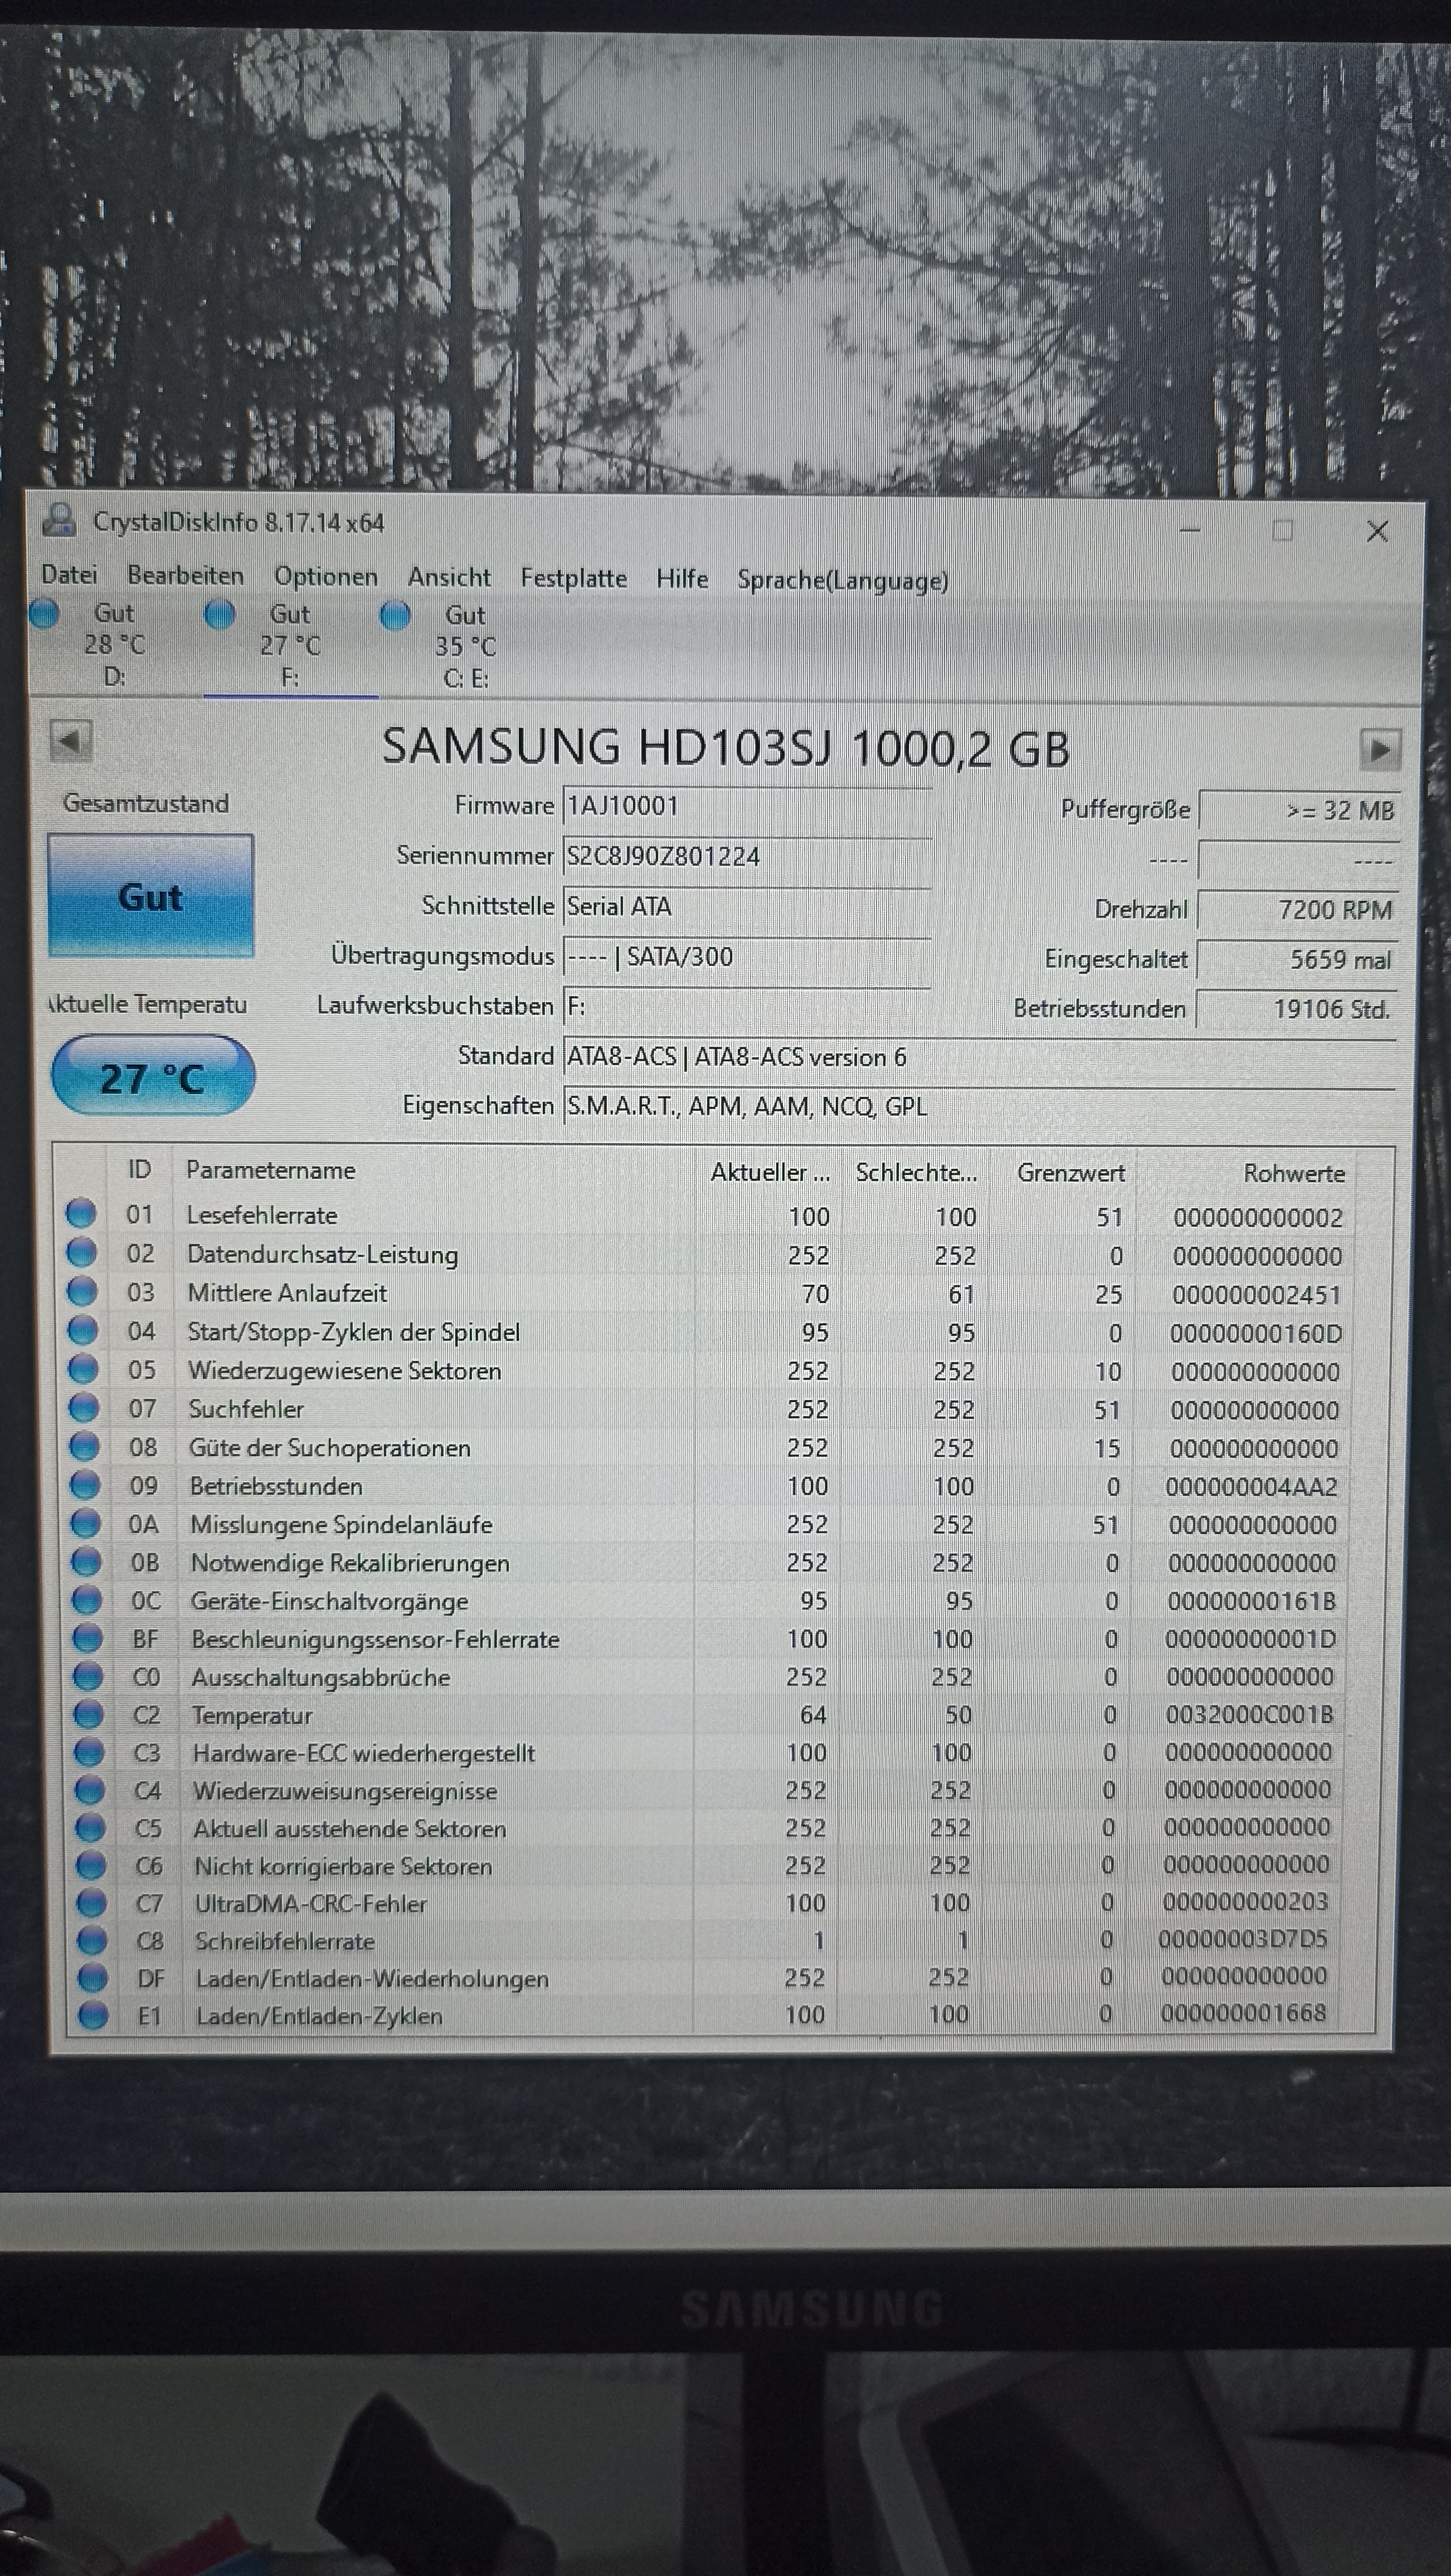Viewport: 1451px width, 2576px height.
Task: Click the previous disk arrow button
Action: click(x=70, y=742)
